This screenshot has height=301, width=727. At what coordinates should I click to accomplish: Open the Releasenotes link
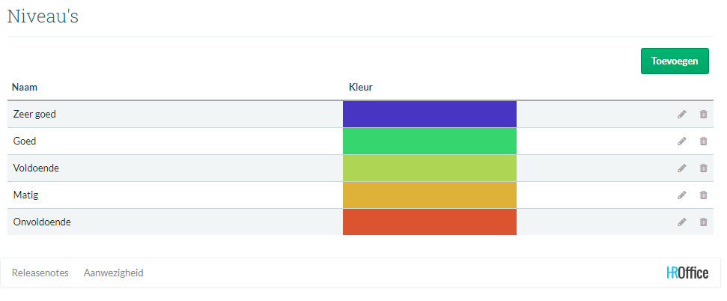click(x=40, y=273)
